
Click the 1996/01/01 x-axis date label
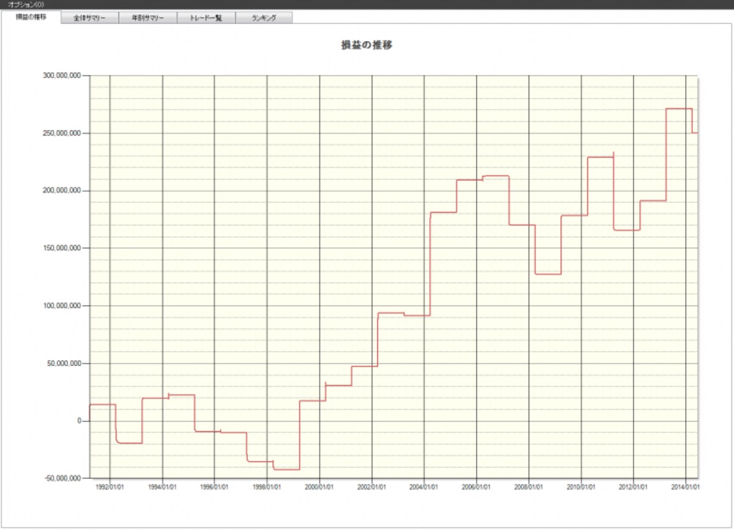215,487
